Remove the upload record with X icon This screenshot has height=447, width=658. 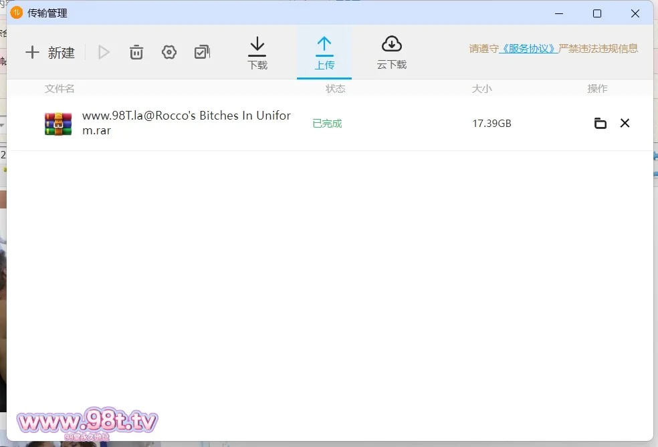coord(625,123)
